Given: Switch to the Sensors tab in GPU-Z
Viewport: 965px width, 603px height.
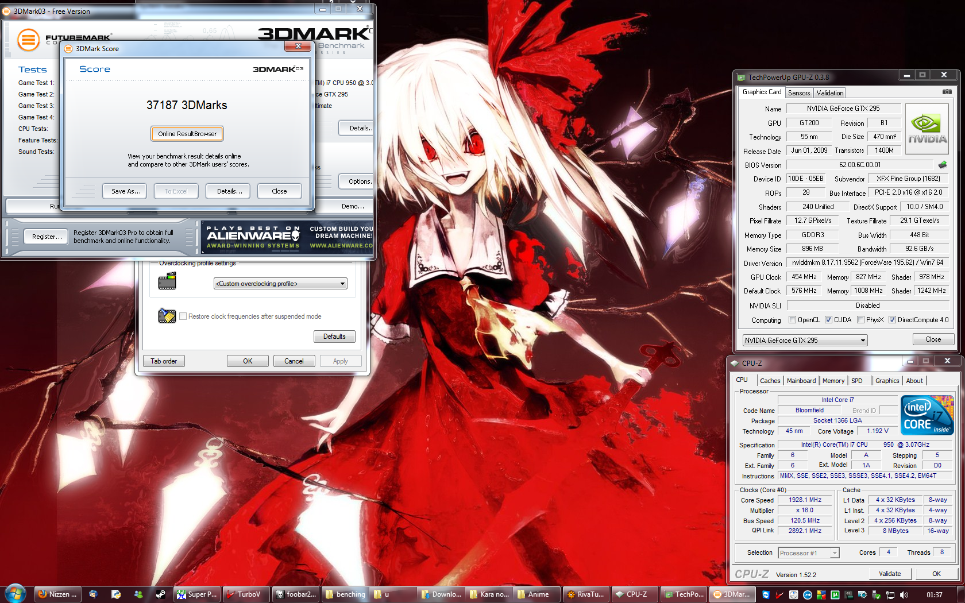Looking at the screenshot, I should (799, 93).
